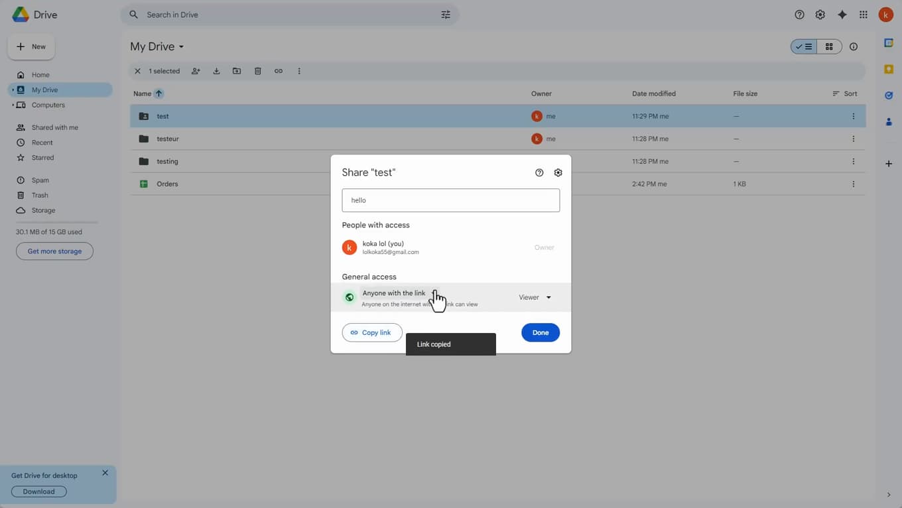This screenshot has width=902, height=508.
Task: Select the testeur folder row
Action: point(497,139)
